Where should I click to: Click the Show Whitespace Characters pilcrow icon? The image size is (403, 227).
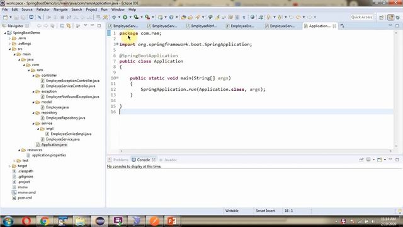244,17
